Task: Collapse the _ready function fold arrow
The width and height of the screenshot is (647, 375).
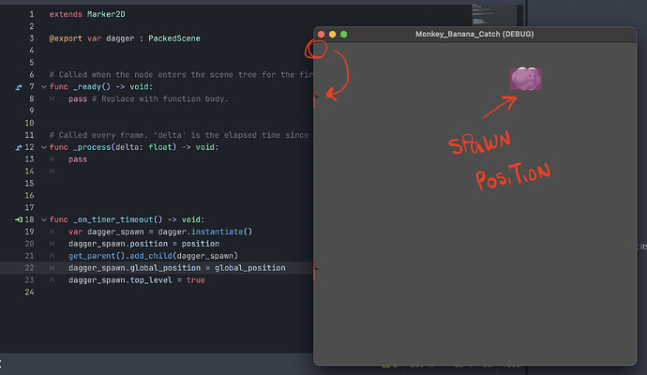Action: point(44,86)
